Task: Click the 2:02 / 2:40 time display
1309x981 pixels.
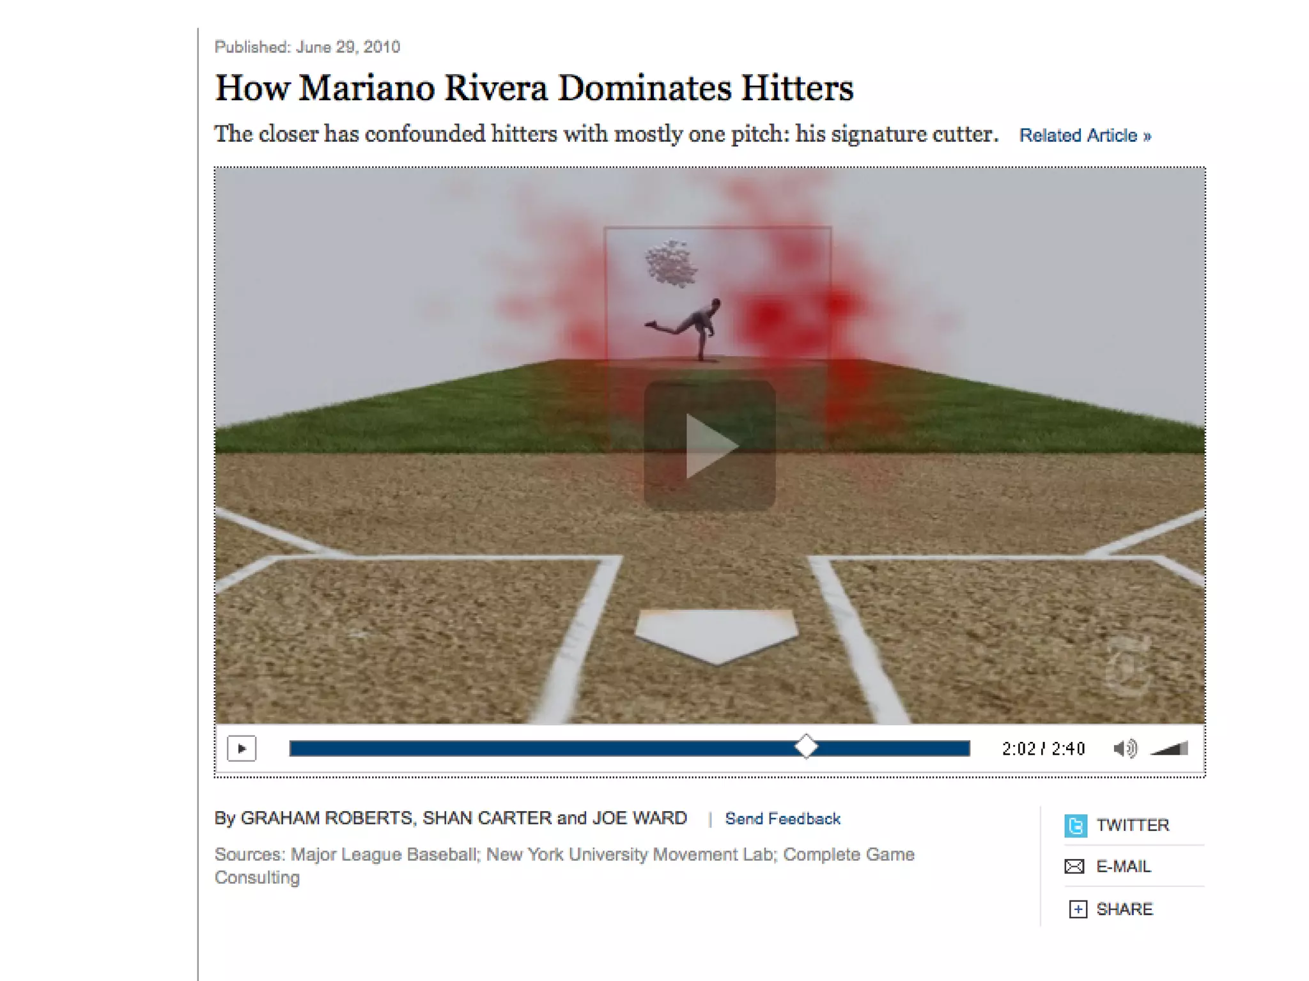Action: (x=1043, y=748)
